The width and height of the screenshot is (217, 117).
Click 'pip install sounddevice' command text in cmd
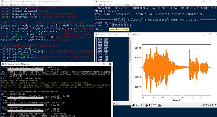(46, 92)
